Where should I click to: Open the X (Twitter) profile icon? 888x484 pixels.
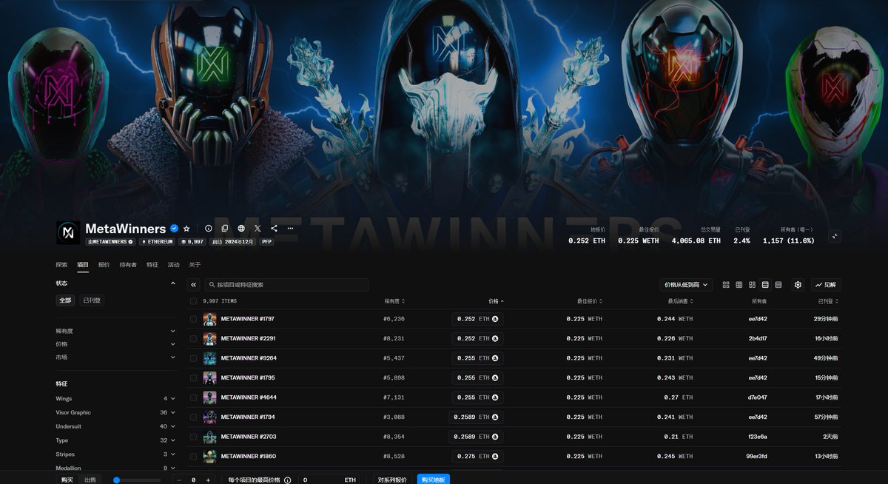coord(258,229)
